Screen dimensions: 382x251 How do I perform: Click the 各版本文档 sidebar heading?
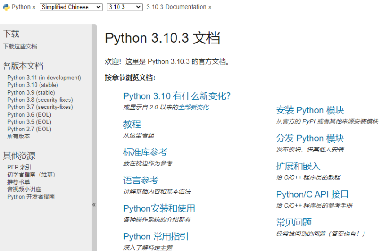point(23,66)
